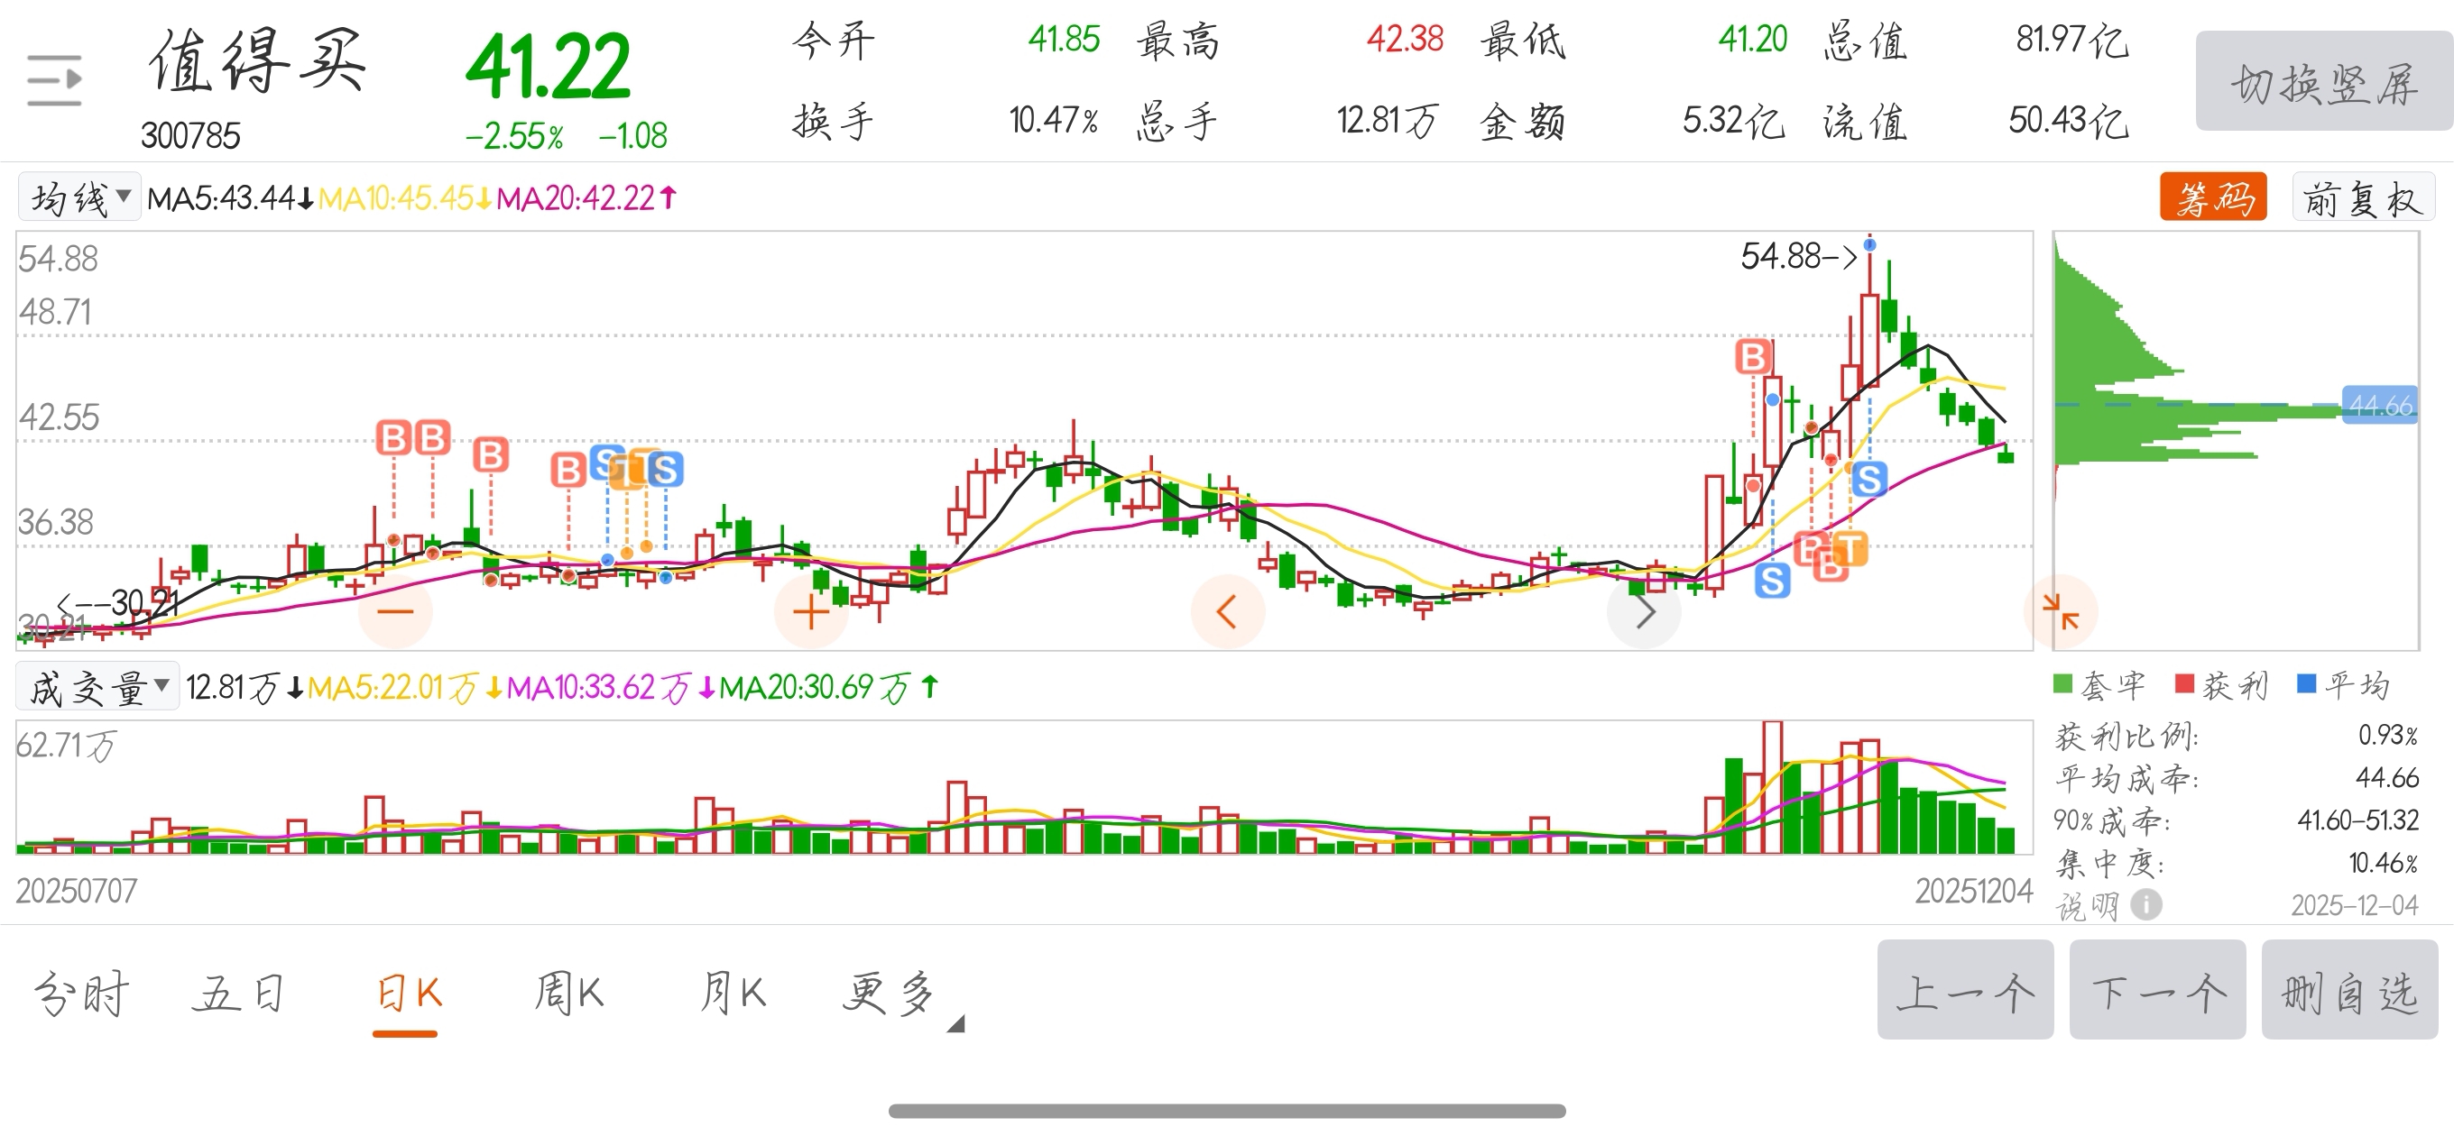2454x1136 pixels.
Task: Remove stock with 删自选 button
Action: point(2348,989)
